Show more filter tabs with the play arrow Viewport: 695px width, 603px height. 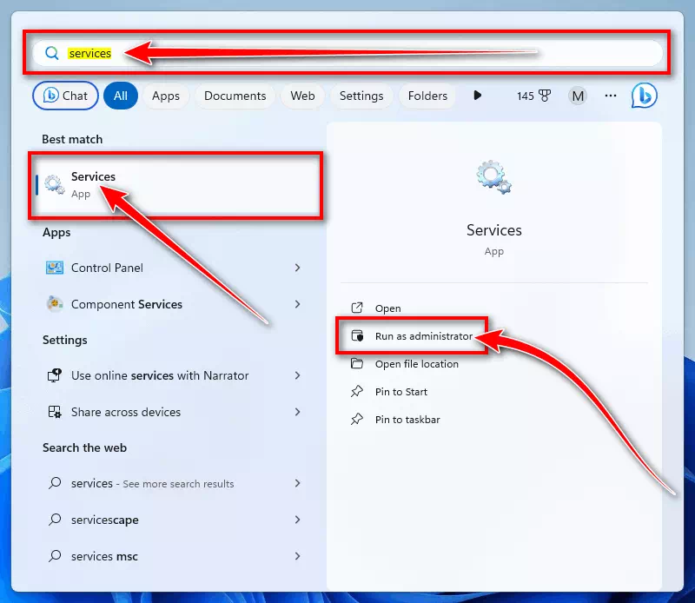pyautogui.click(x=477, y=96)
